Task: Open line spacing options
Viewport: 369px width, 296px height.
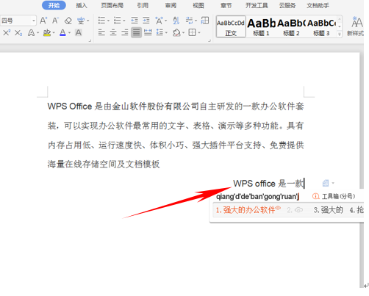Action: pos(160,32)
